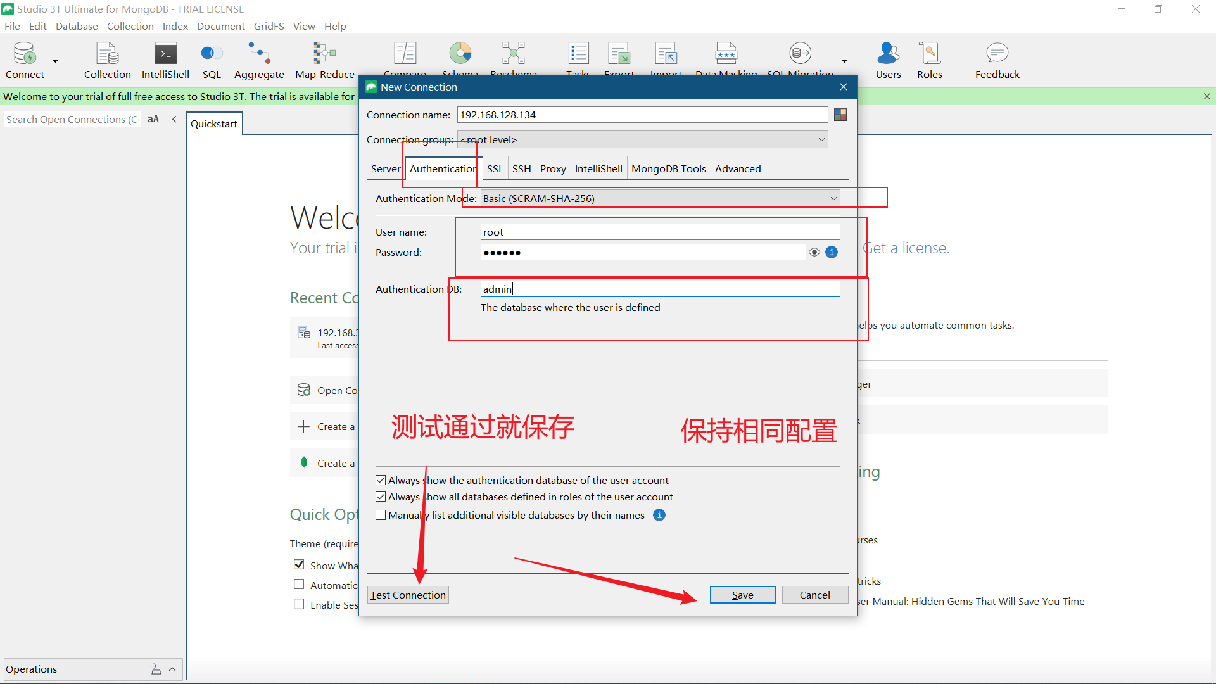Enable manually list additional visible databases
Viewport: 1216px width, 684px height.
381,515
